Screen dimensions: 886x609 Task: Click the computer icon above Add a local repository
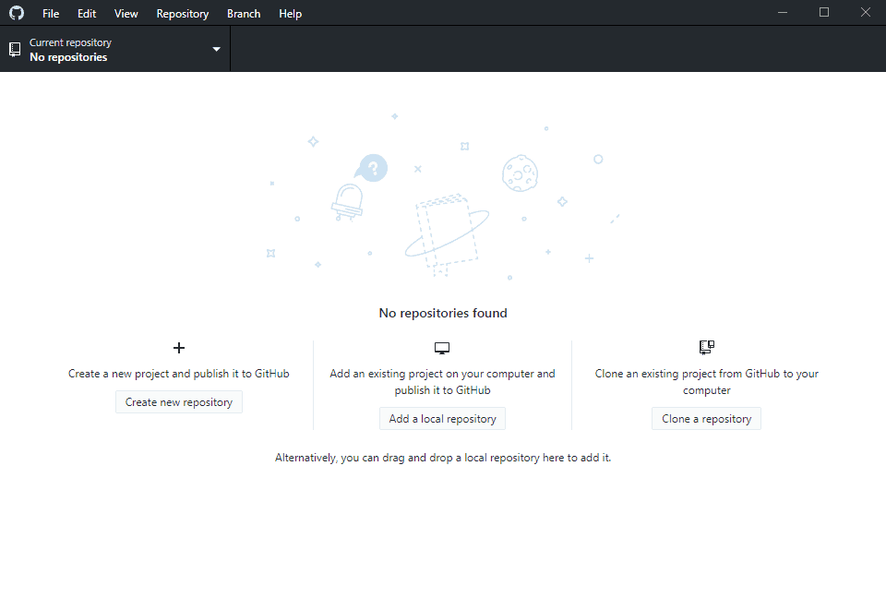click(x=442, y=347)
